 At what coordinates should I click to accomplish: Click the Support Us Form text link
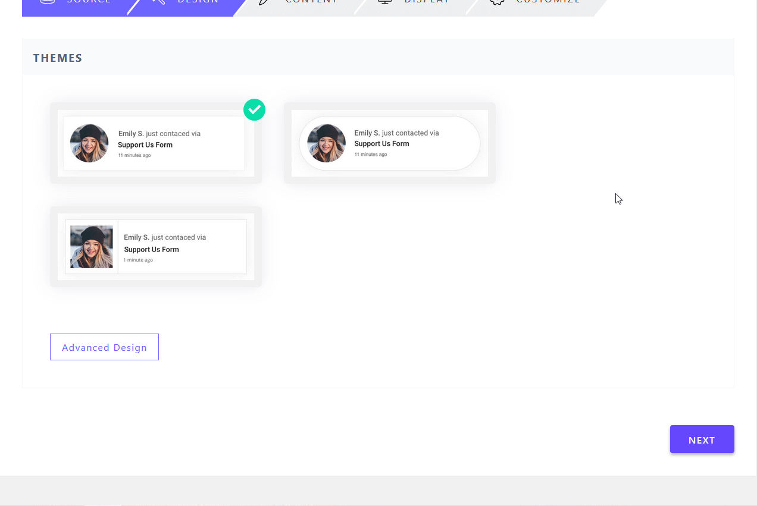[x=145, y=144]
